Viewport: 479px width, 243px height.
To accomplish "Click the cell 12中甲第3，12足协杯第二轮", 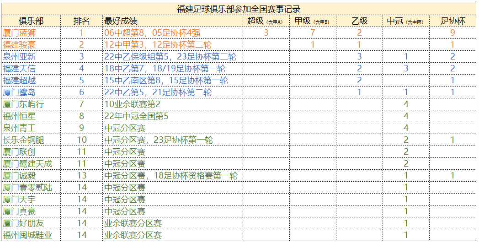I will tap(173, 45).
